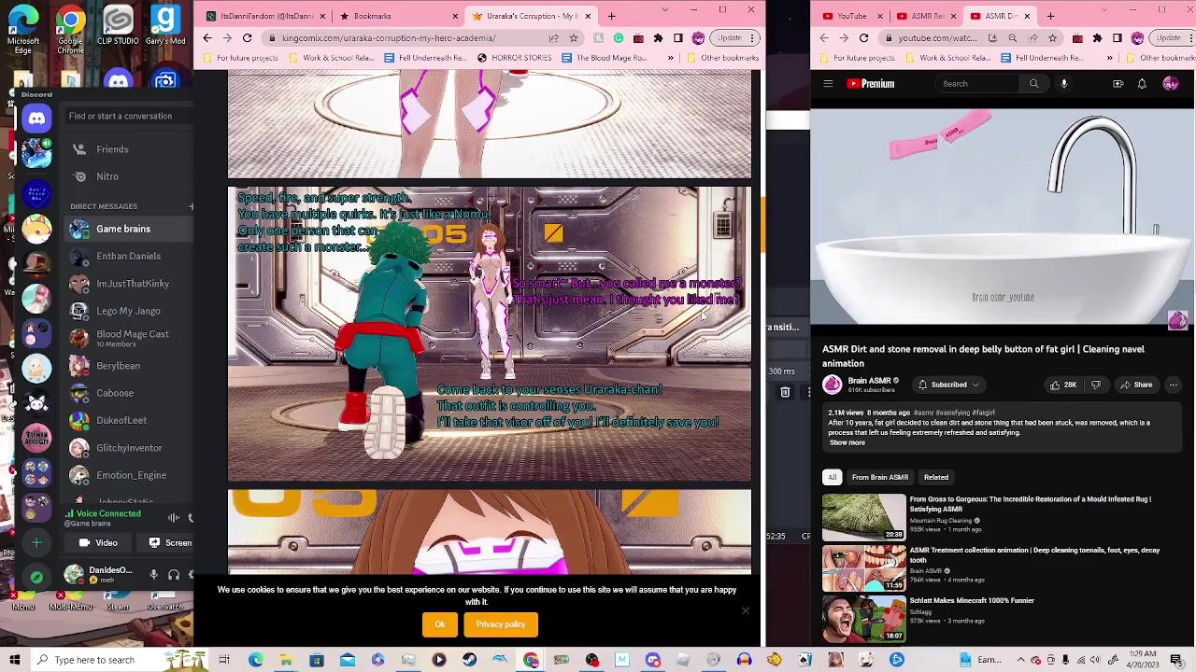Deafen audio with the Discord headphones icon
This screenshot has height=672, width=1196.
(x=173, y=575)
